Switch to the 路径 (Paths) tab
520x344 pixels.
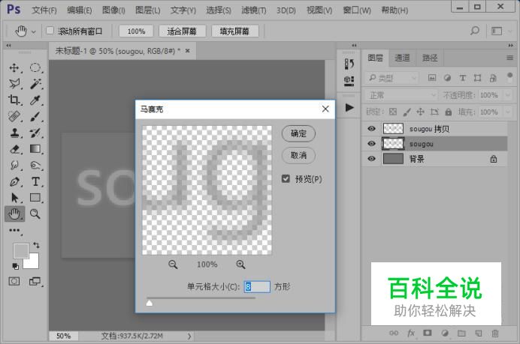[430, 58]
